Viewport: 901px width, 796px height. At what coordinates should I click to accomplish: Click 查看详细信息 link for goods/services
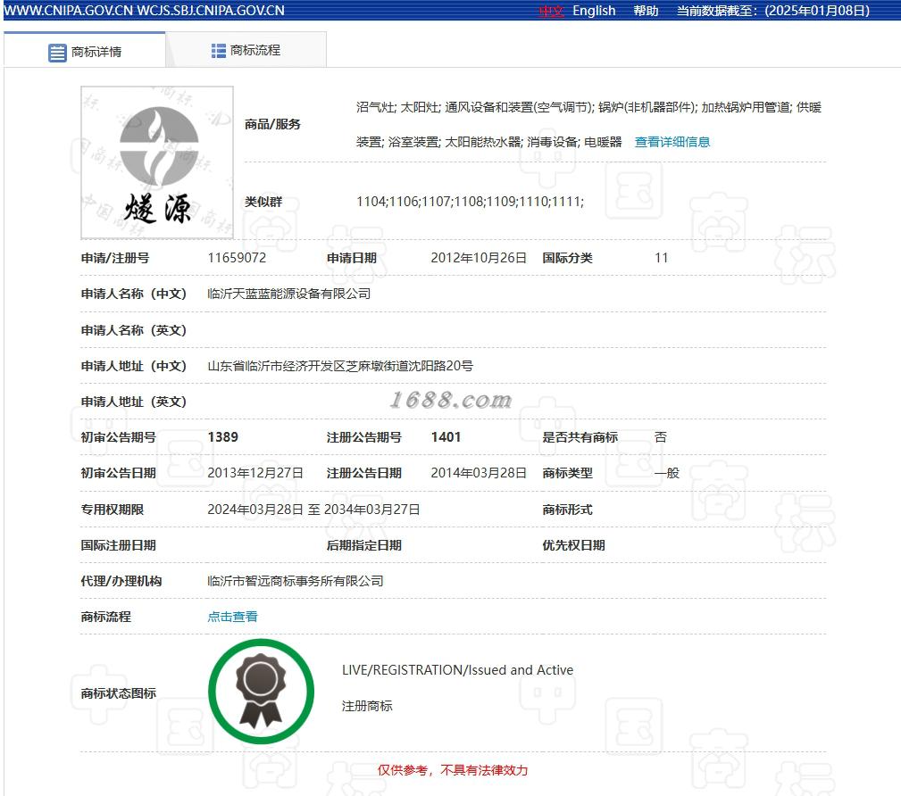click(x=672, y=142)
